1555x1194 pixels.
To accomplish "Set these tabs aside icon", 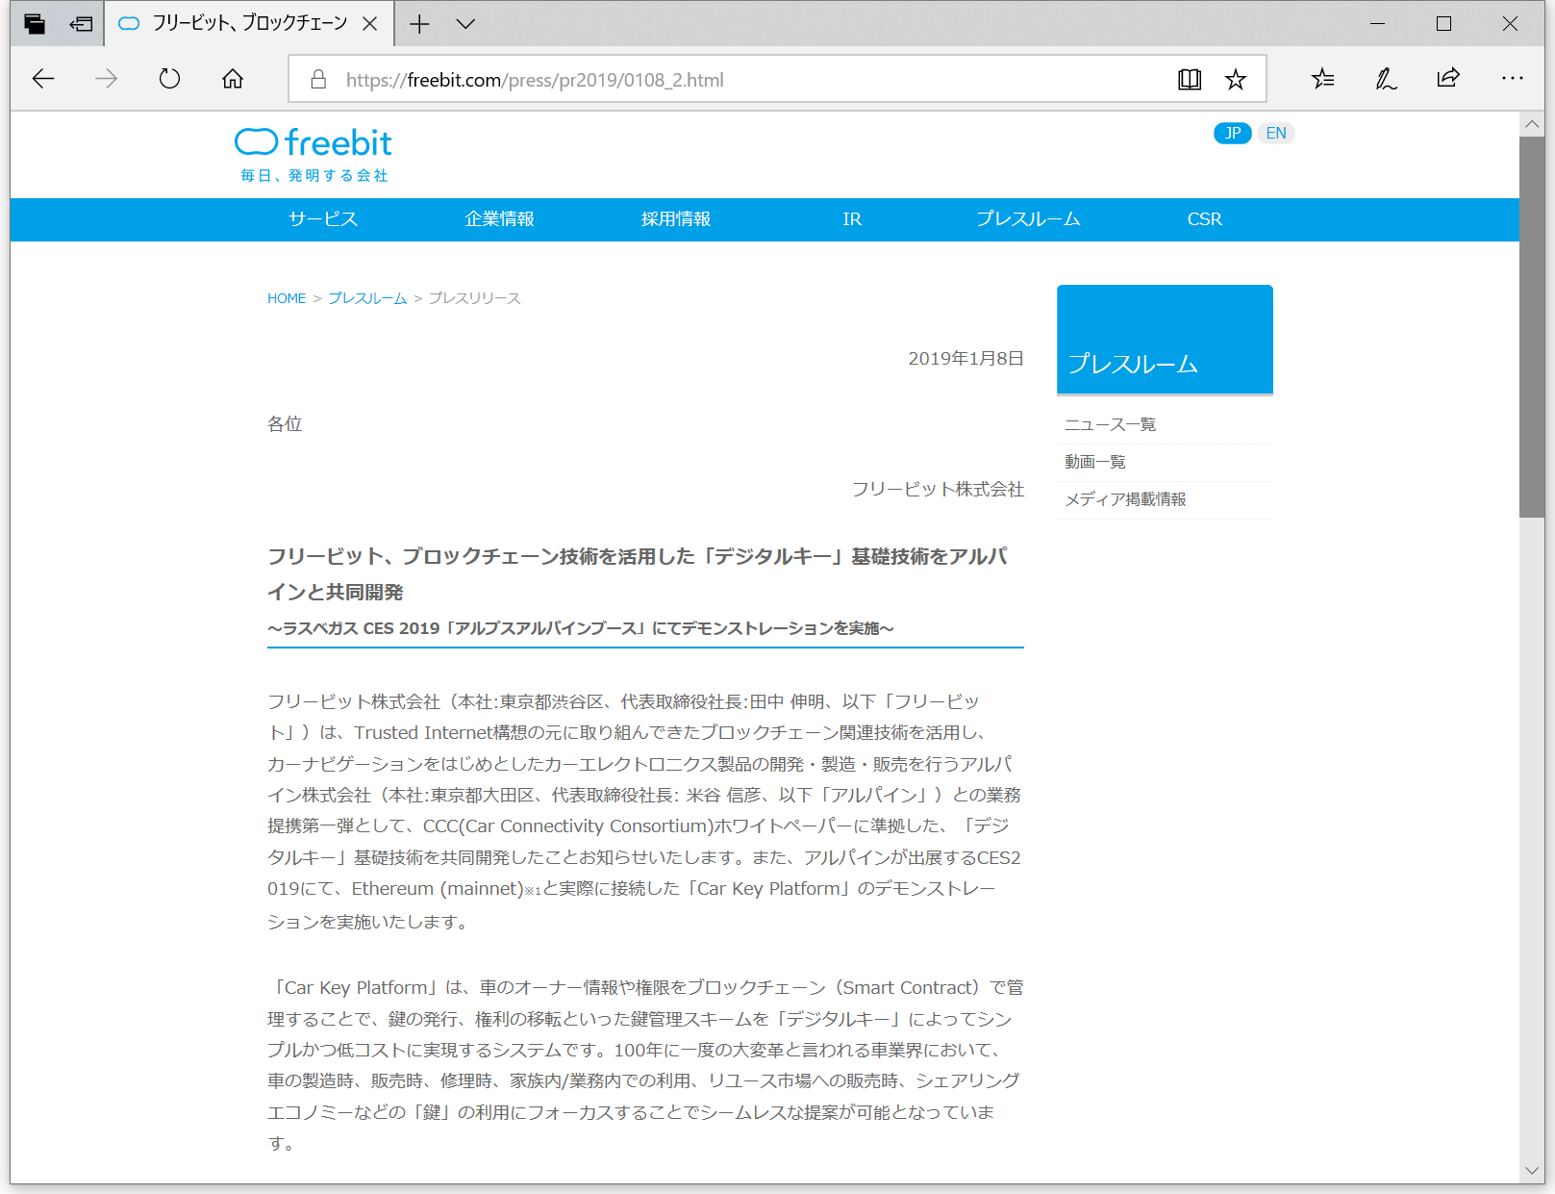I will (81, 24).
